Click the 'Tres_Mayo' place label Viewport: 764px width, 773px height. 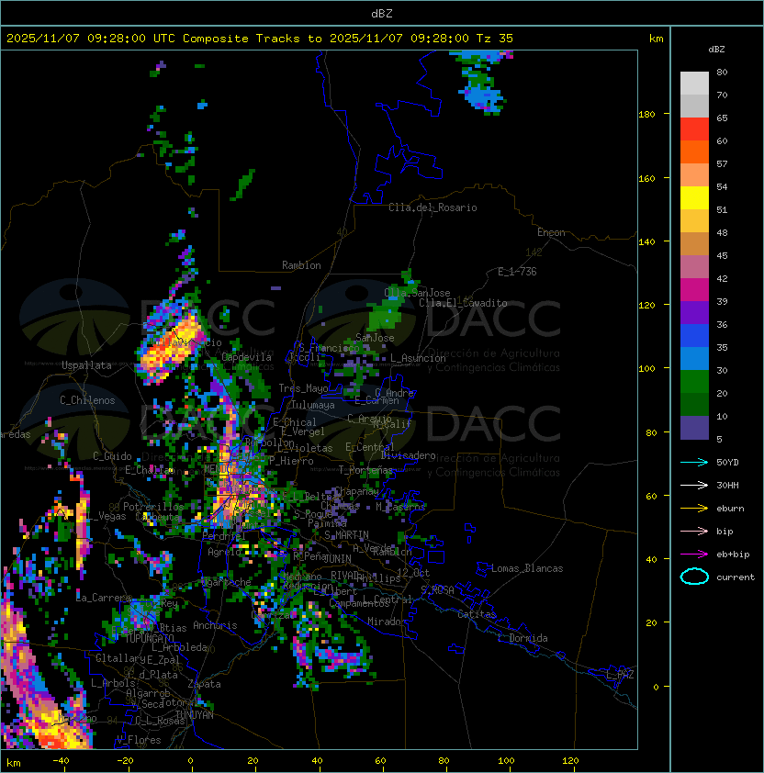[303, 388]
